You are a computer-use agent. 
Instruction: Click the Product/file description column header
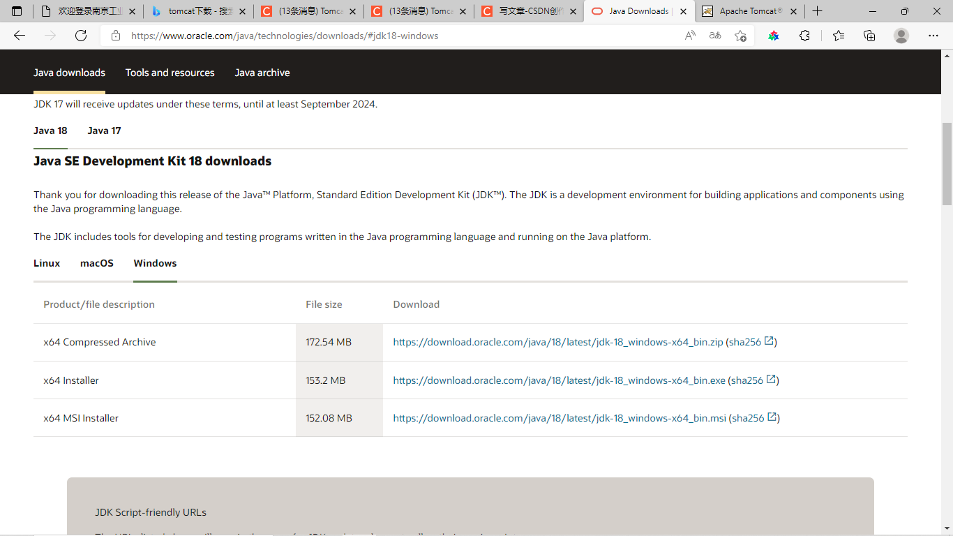click(x=99, y=304)
